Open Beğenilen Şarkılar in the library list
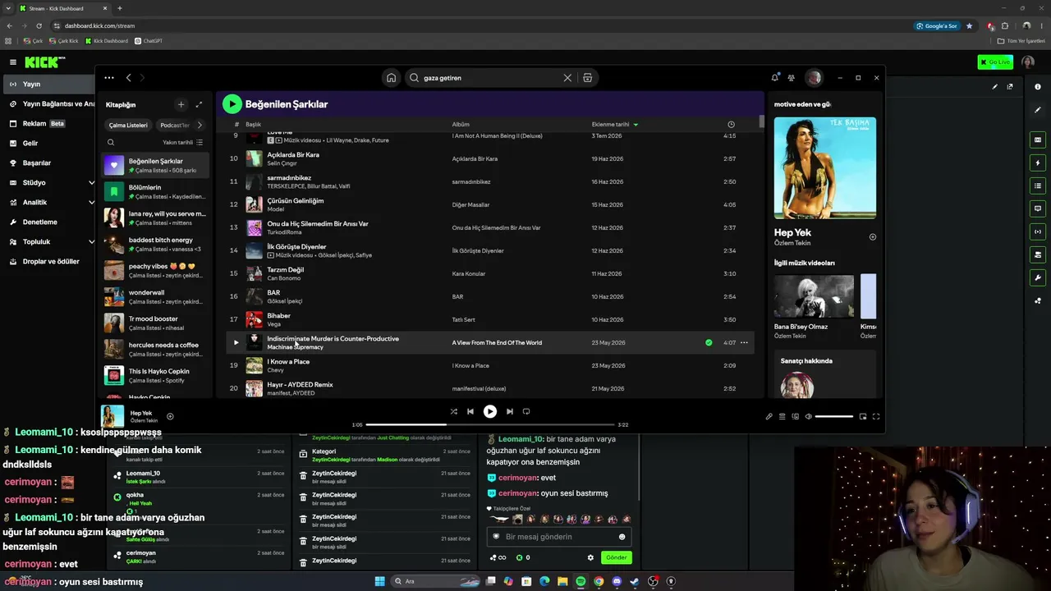The height and width of the screenshot is (591, 1051). (x=156, y=165)
